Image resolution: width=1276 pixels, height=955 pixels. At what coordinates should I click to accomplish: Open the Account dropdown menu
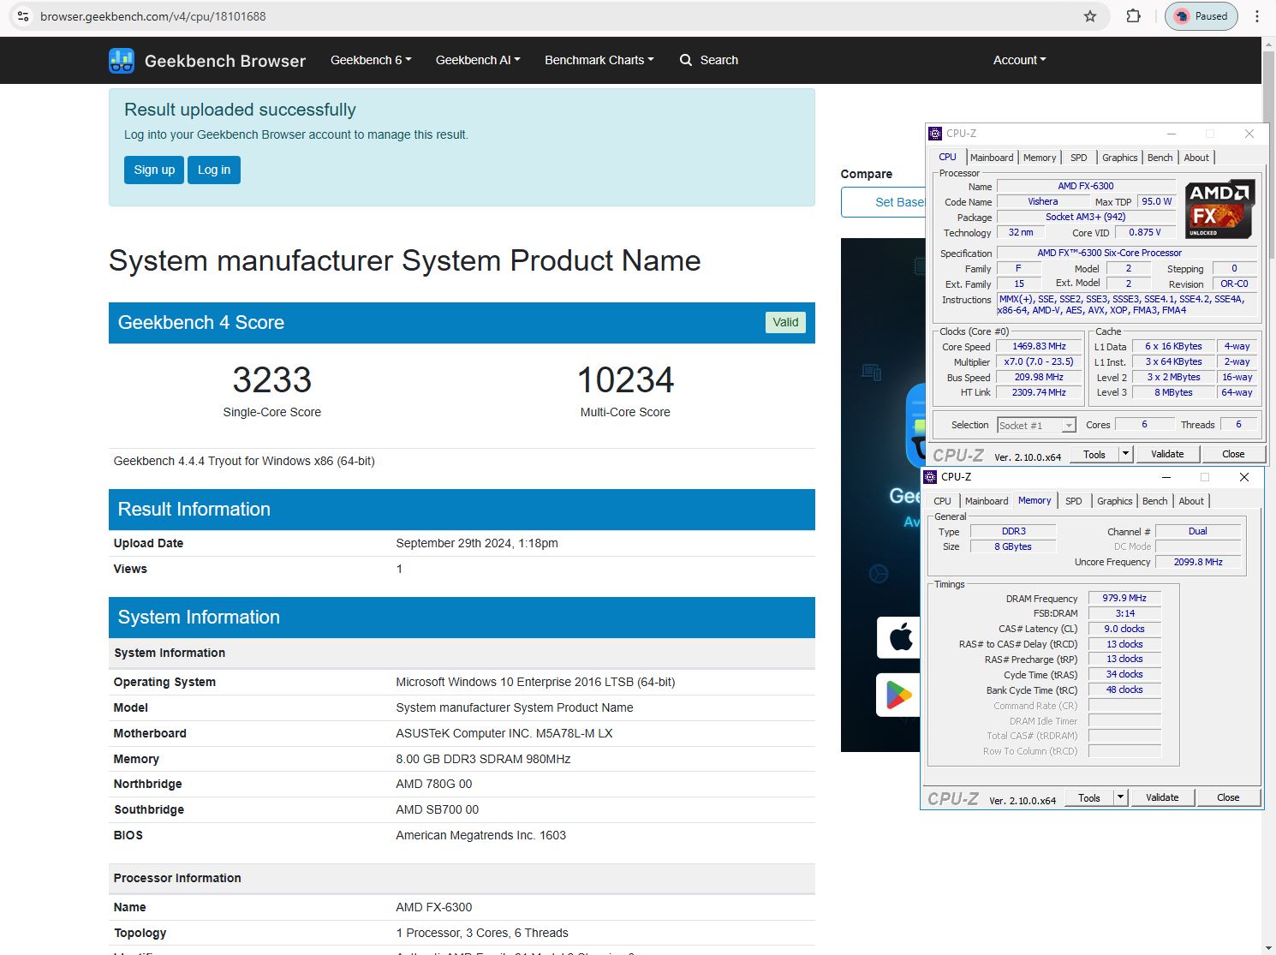pos(1019,60)
